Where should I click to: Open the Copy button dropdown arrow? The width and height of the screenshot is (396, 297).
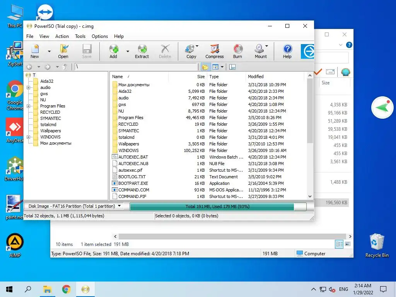(x=197, y=46)
